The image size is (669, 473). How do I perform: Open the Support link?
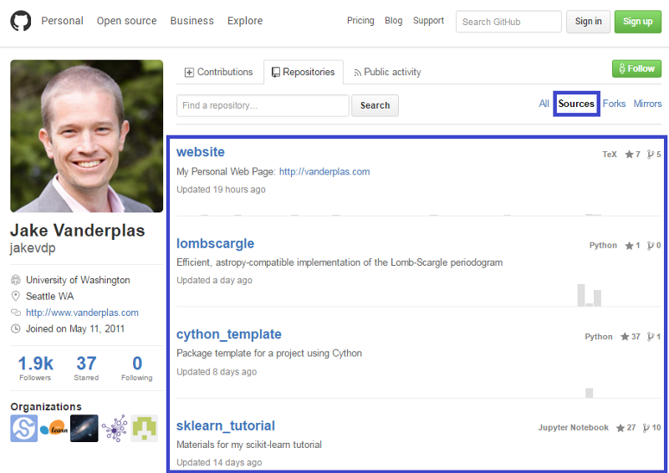(x=428, y=20)
